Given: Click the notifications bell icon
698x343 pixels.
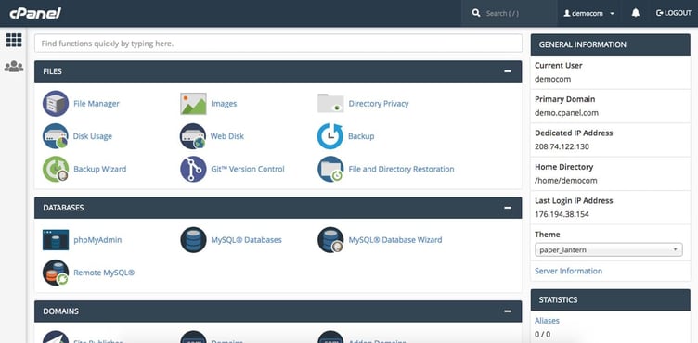Looking at the screenshot, I should [x=636, y=13].
